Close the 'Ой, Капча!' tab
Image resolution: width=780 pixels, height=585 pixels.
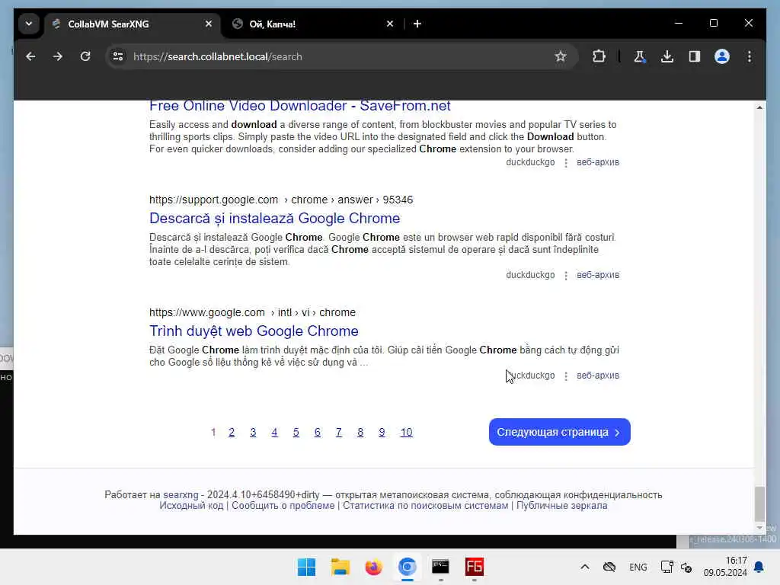click(x=390, y=24)
